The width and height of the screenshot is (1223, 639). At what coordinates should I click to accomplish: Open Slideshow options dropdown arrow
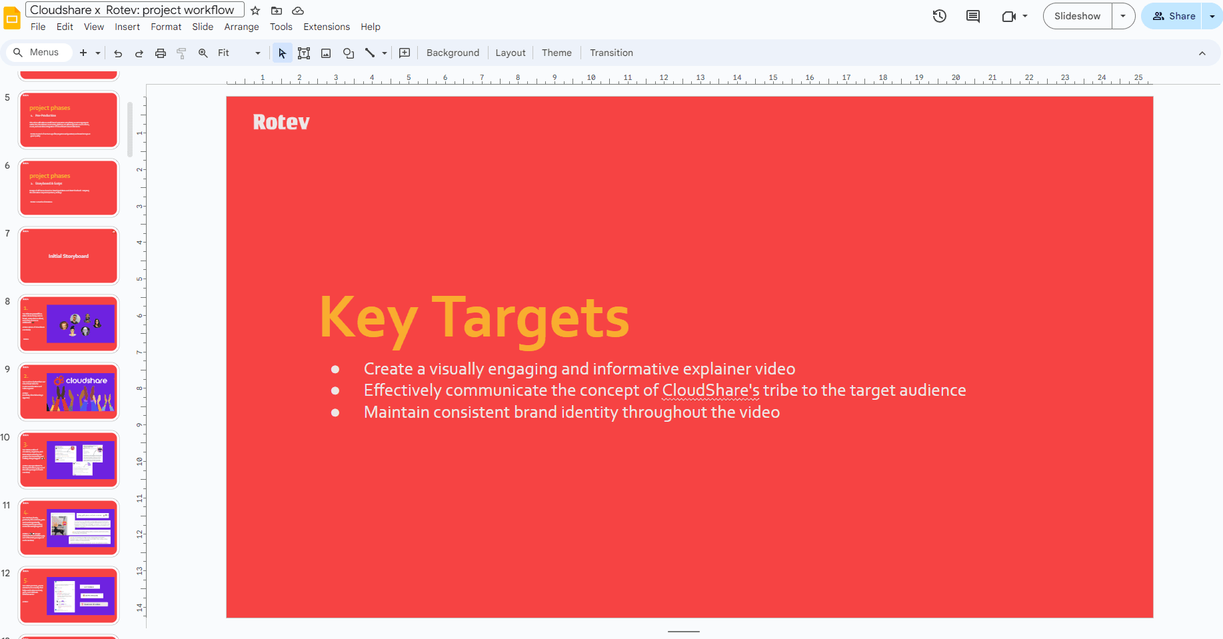[x=1123, y=16]
